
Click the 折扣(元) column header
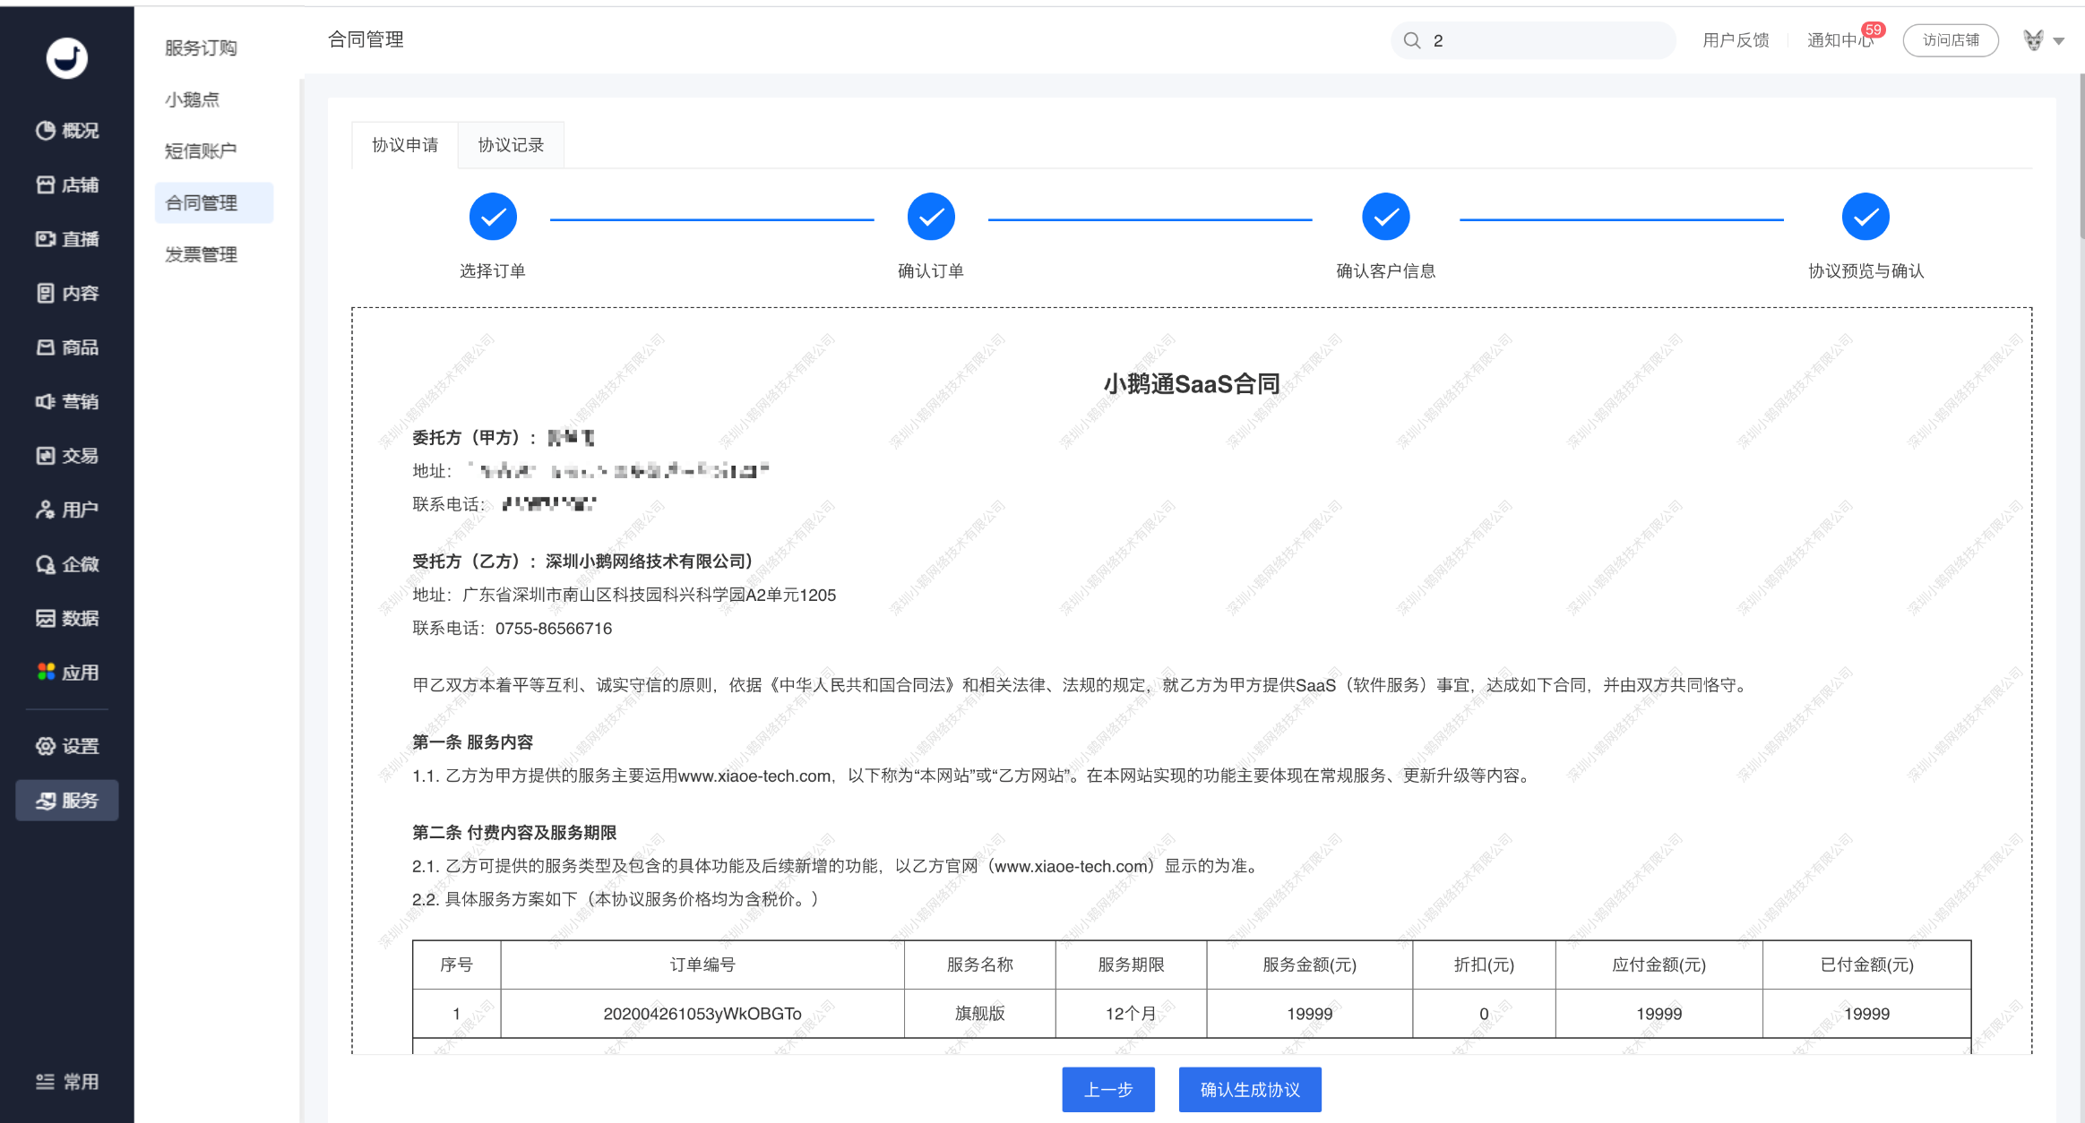pyautogui.click(x=1484, y=965)
